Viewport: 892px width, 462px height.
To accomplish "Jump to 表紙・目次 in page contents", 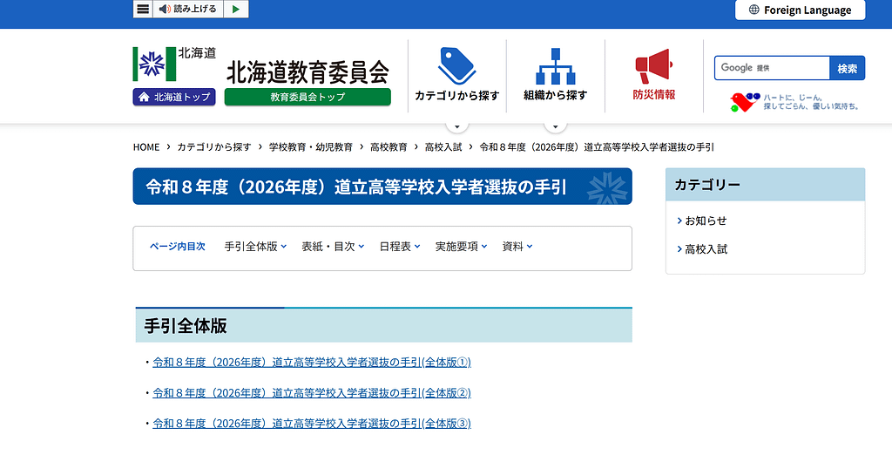I will [333, 247].
